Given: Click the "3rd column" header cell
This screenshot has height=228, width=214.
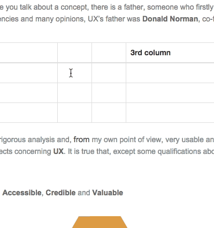Looking at the screenshot, I should click(170, 53).
